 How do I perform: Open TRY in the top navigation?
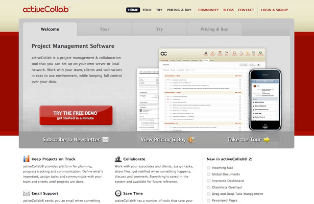point(159,10)
